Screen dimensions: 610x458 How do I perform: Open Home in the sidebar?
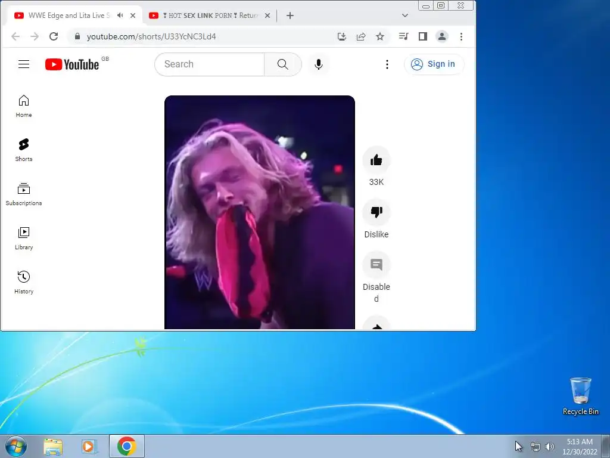tap(24, 106)
